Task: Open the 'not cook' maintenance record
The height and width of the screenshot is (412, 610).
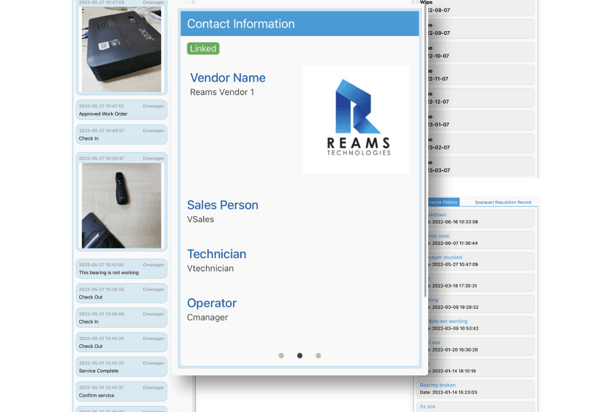Action: tap(476, 240)
